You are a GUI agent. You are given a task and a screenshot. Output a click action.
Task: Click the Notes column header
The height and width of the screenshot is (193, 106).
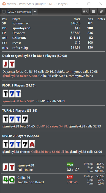[101, 19]
